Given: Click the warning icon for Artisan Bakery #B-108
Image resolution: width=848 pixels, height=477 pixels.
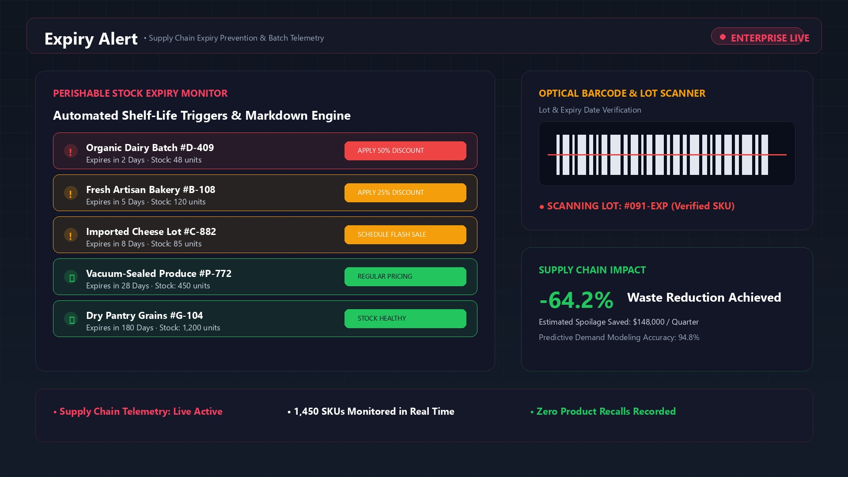Looking at the screenshot, I should point(71,193).
